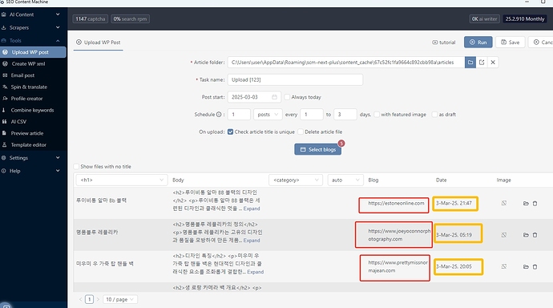Select Create WP xml in Tools menu
The image size is (553, 308).
[x=28, y=64]
